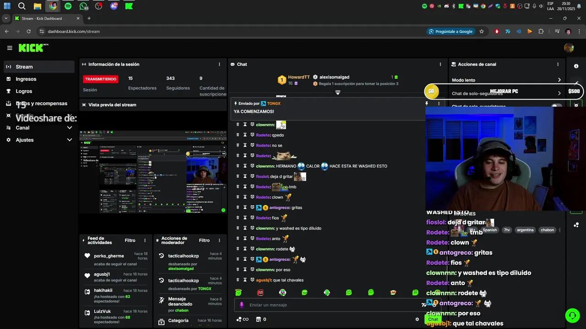Click the red square emote

(260, 292)
